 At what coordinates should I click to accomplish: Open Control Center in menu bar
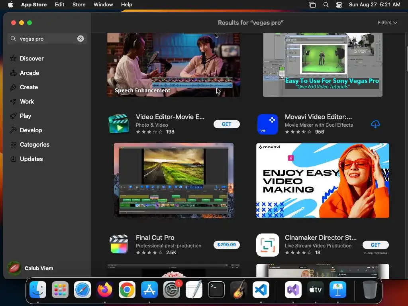click(x=339, y=4)
